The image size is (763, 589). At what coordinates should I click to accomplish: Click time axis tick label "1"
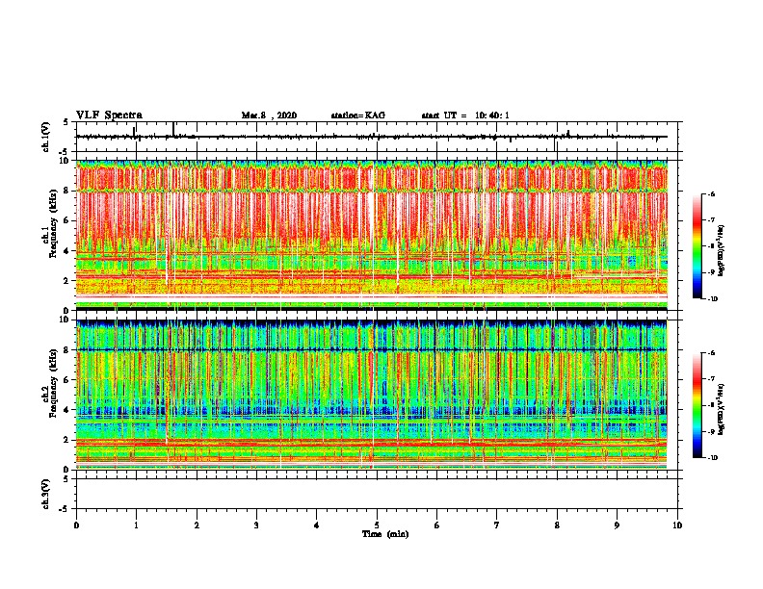(136, 525)
